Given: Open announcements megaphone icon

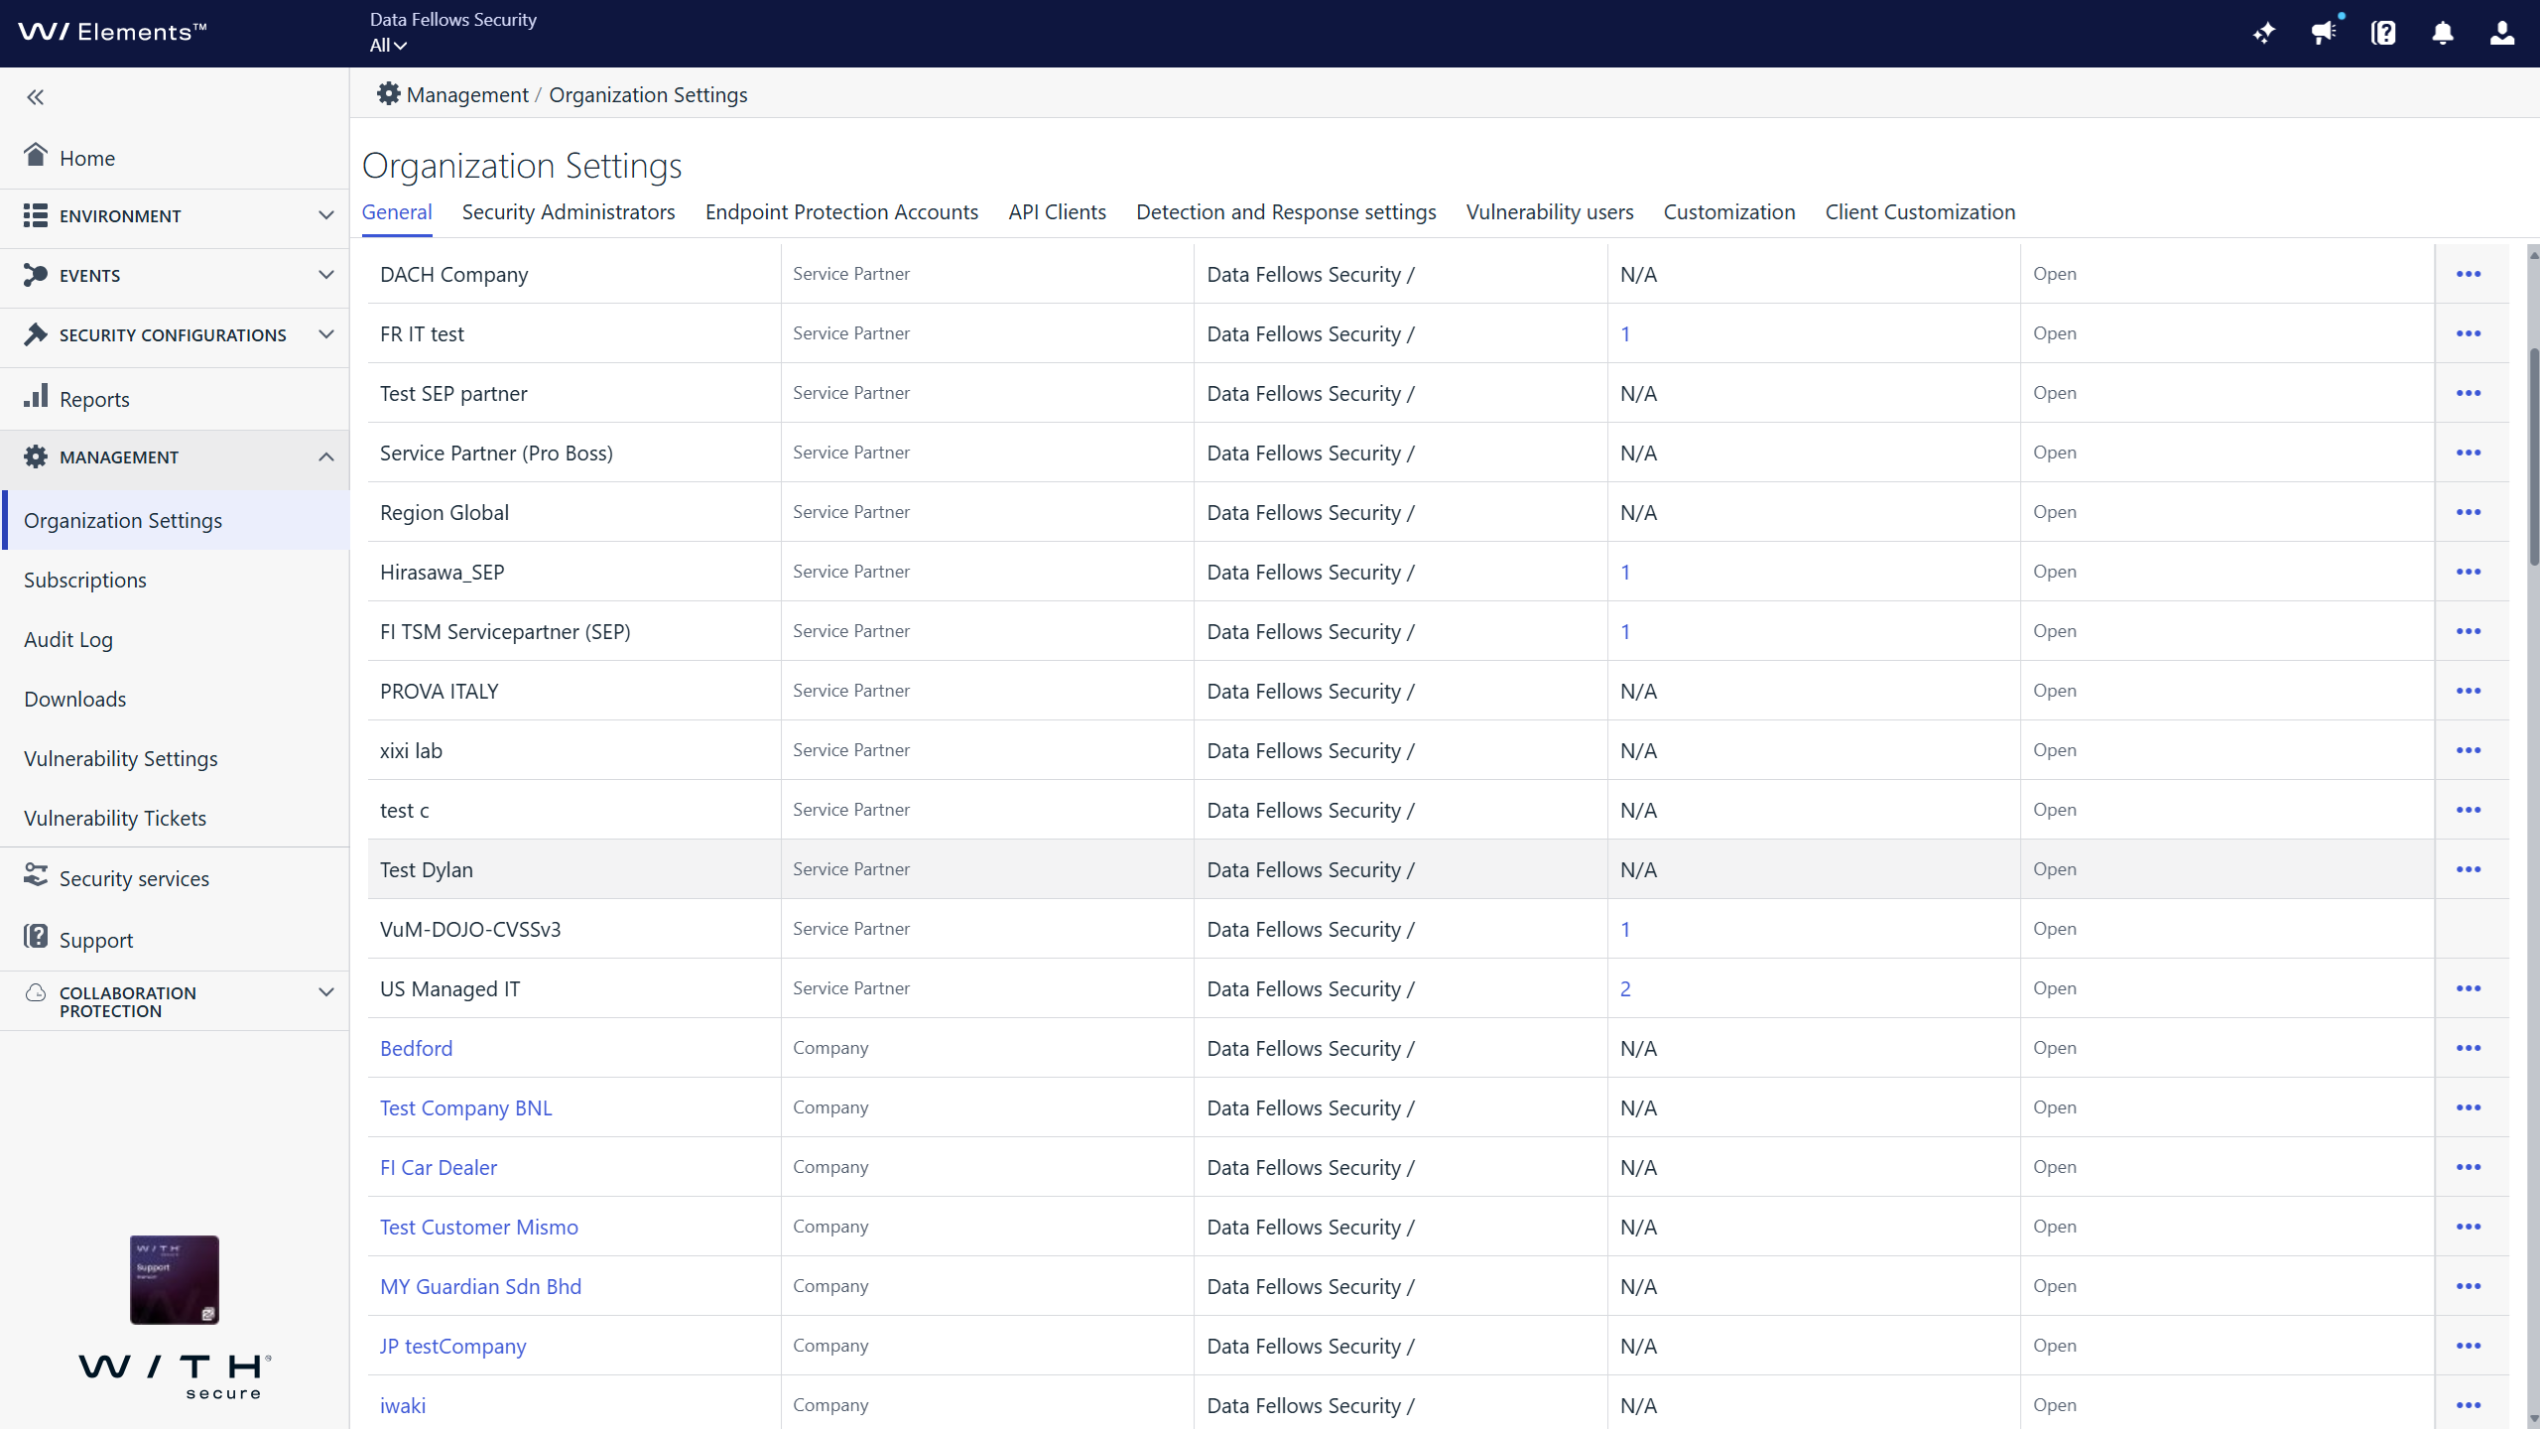Looking at the screenshot, I should [x=2324, y=33].
